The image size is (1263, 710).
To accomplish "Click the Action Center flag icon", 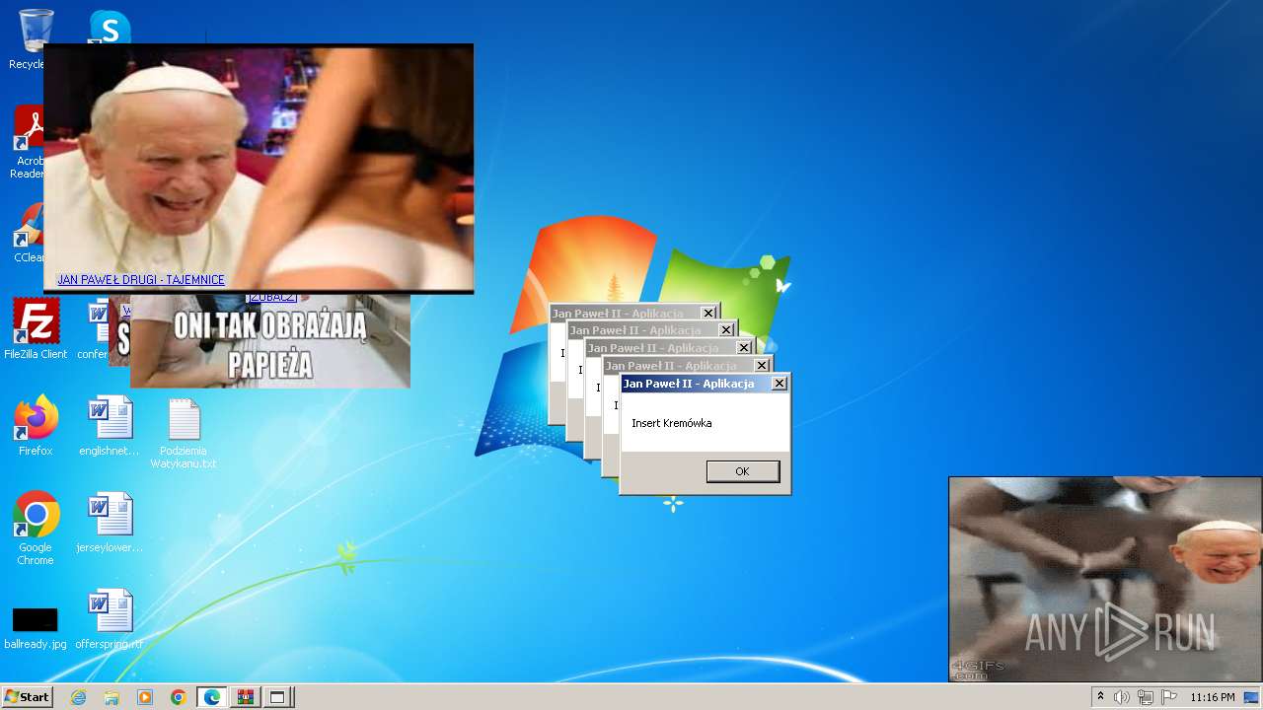I will (x=1169, y=697).
